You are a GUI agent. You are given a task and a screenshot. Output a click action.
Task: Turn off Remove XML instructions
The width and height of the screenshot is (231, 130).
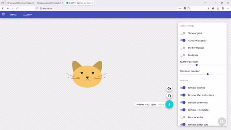click(x=183, y=95)
